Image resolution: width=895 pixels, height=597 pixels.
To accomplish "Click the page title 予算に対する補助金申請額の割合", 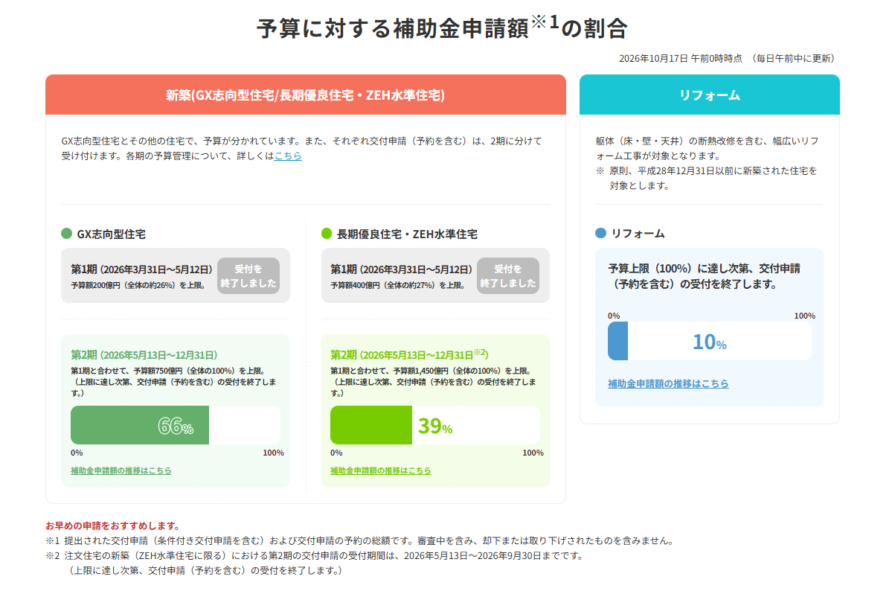I will tap(442, 28).
